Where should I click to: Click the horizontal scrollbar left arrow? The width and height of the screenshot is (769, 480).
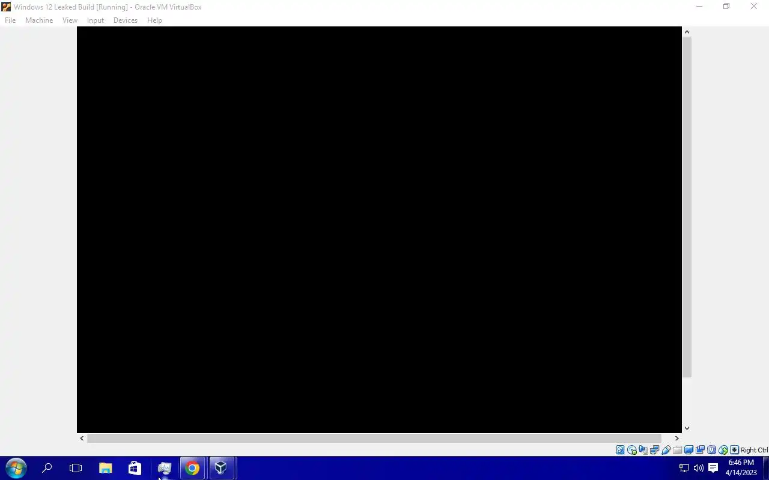[82, 439]
